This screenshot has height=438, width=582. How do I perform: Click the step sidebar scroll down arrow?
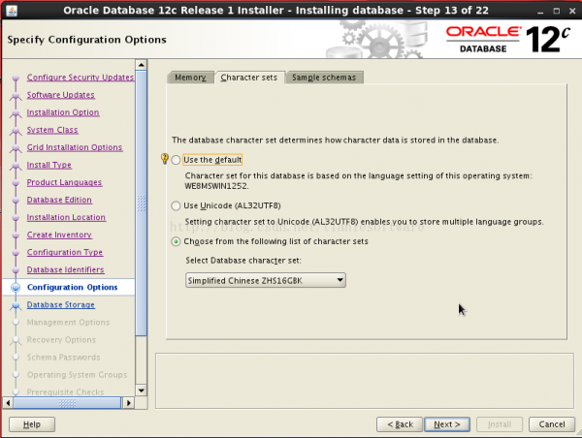point(141,391)
